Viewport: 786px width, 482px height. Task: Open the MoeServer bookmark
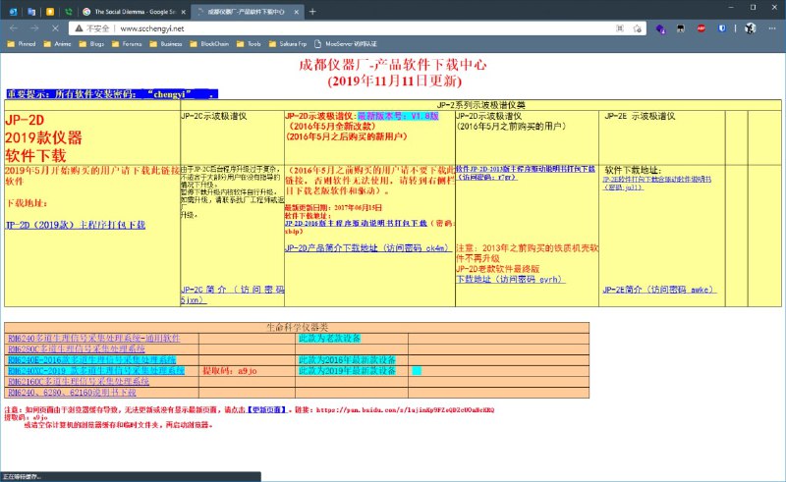pos(346,44)
